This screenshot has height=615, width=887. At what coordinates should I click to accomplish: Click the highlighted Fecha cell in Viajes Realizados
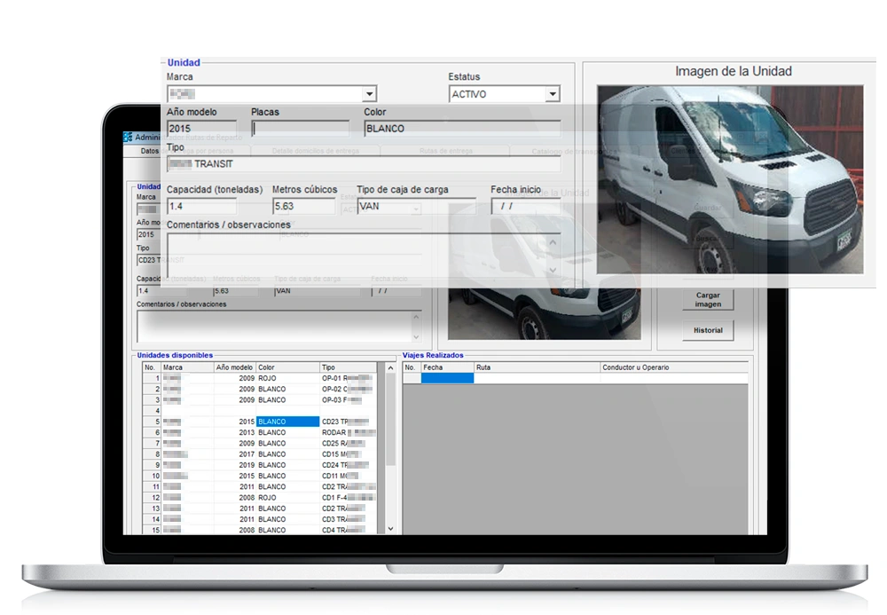coord(447,379)
